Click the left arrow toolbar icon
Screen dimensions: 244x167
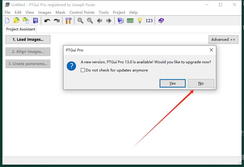pyautogui.click(x=99, y=21)
